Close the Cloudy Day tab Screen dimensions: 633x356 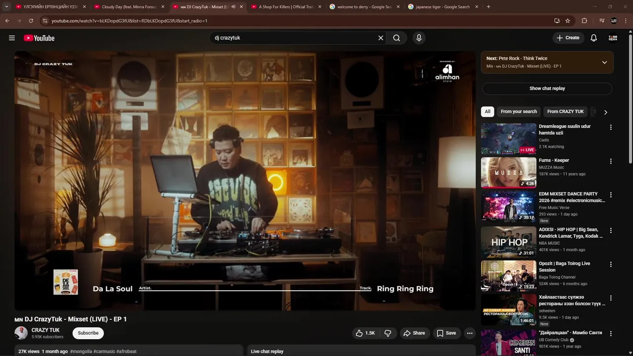tap(163, 7)
